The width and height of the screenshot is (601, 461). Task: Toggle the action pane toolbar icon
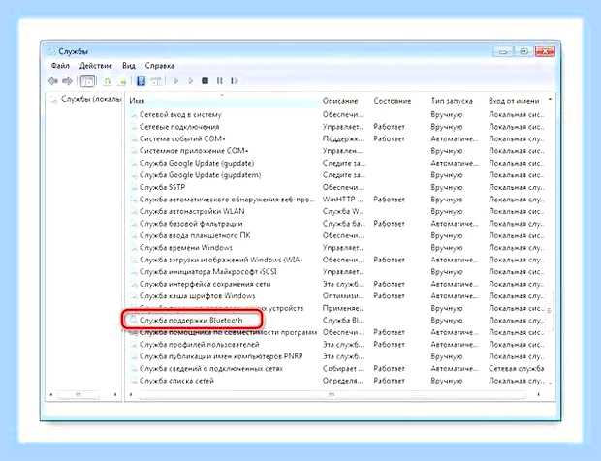point(156,81)
